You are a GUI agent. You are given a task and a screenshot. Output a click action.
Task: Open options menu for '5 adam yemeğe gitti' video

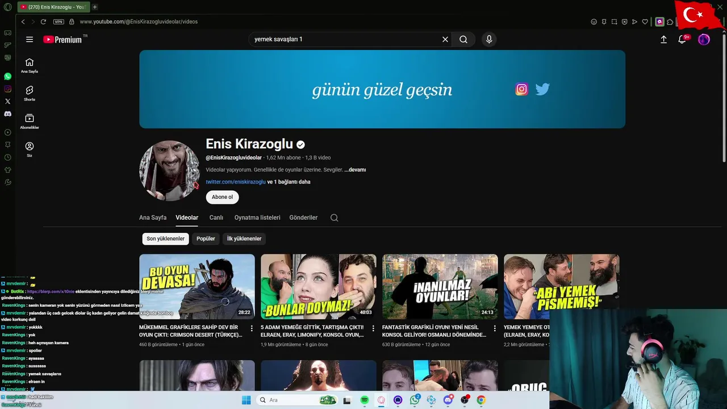coord(373,328)
